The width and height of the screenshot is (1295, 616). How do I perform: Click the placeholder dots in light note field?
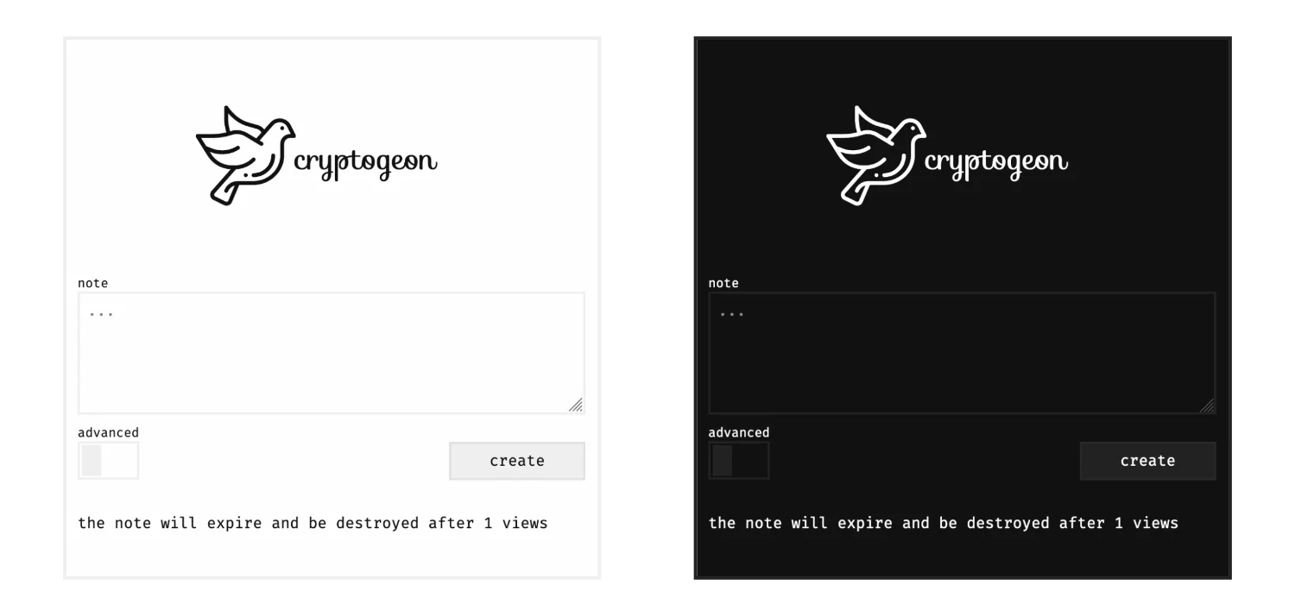pos(102,314)
